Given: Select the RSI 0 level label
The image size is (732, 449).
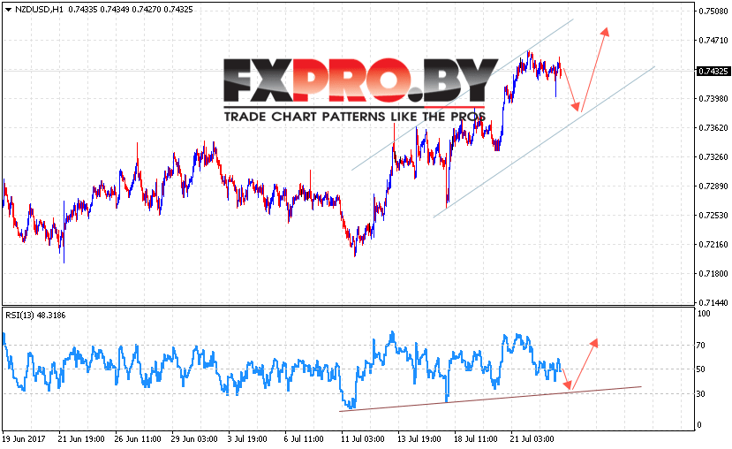Looking at the screenshot, I should tap(699, 425).
